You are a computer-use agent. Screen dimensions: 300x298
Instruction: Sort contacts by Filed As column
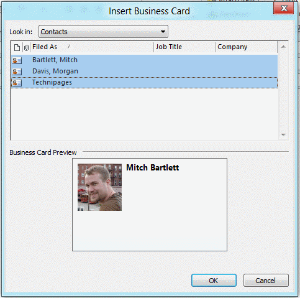(x=92, y=47)
